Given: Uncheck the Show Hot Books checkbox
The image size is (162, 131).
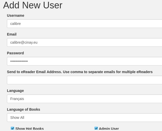Looking at the screenshot, I should pyautogui.click(x=13, y=128).
